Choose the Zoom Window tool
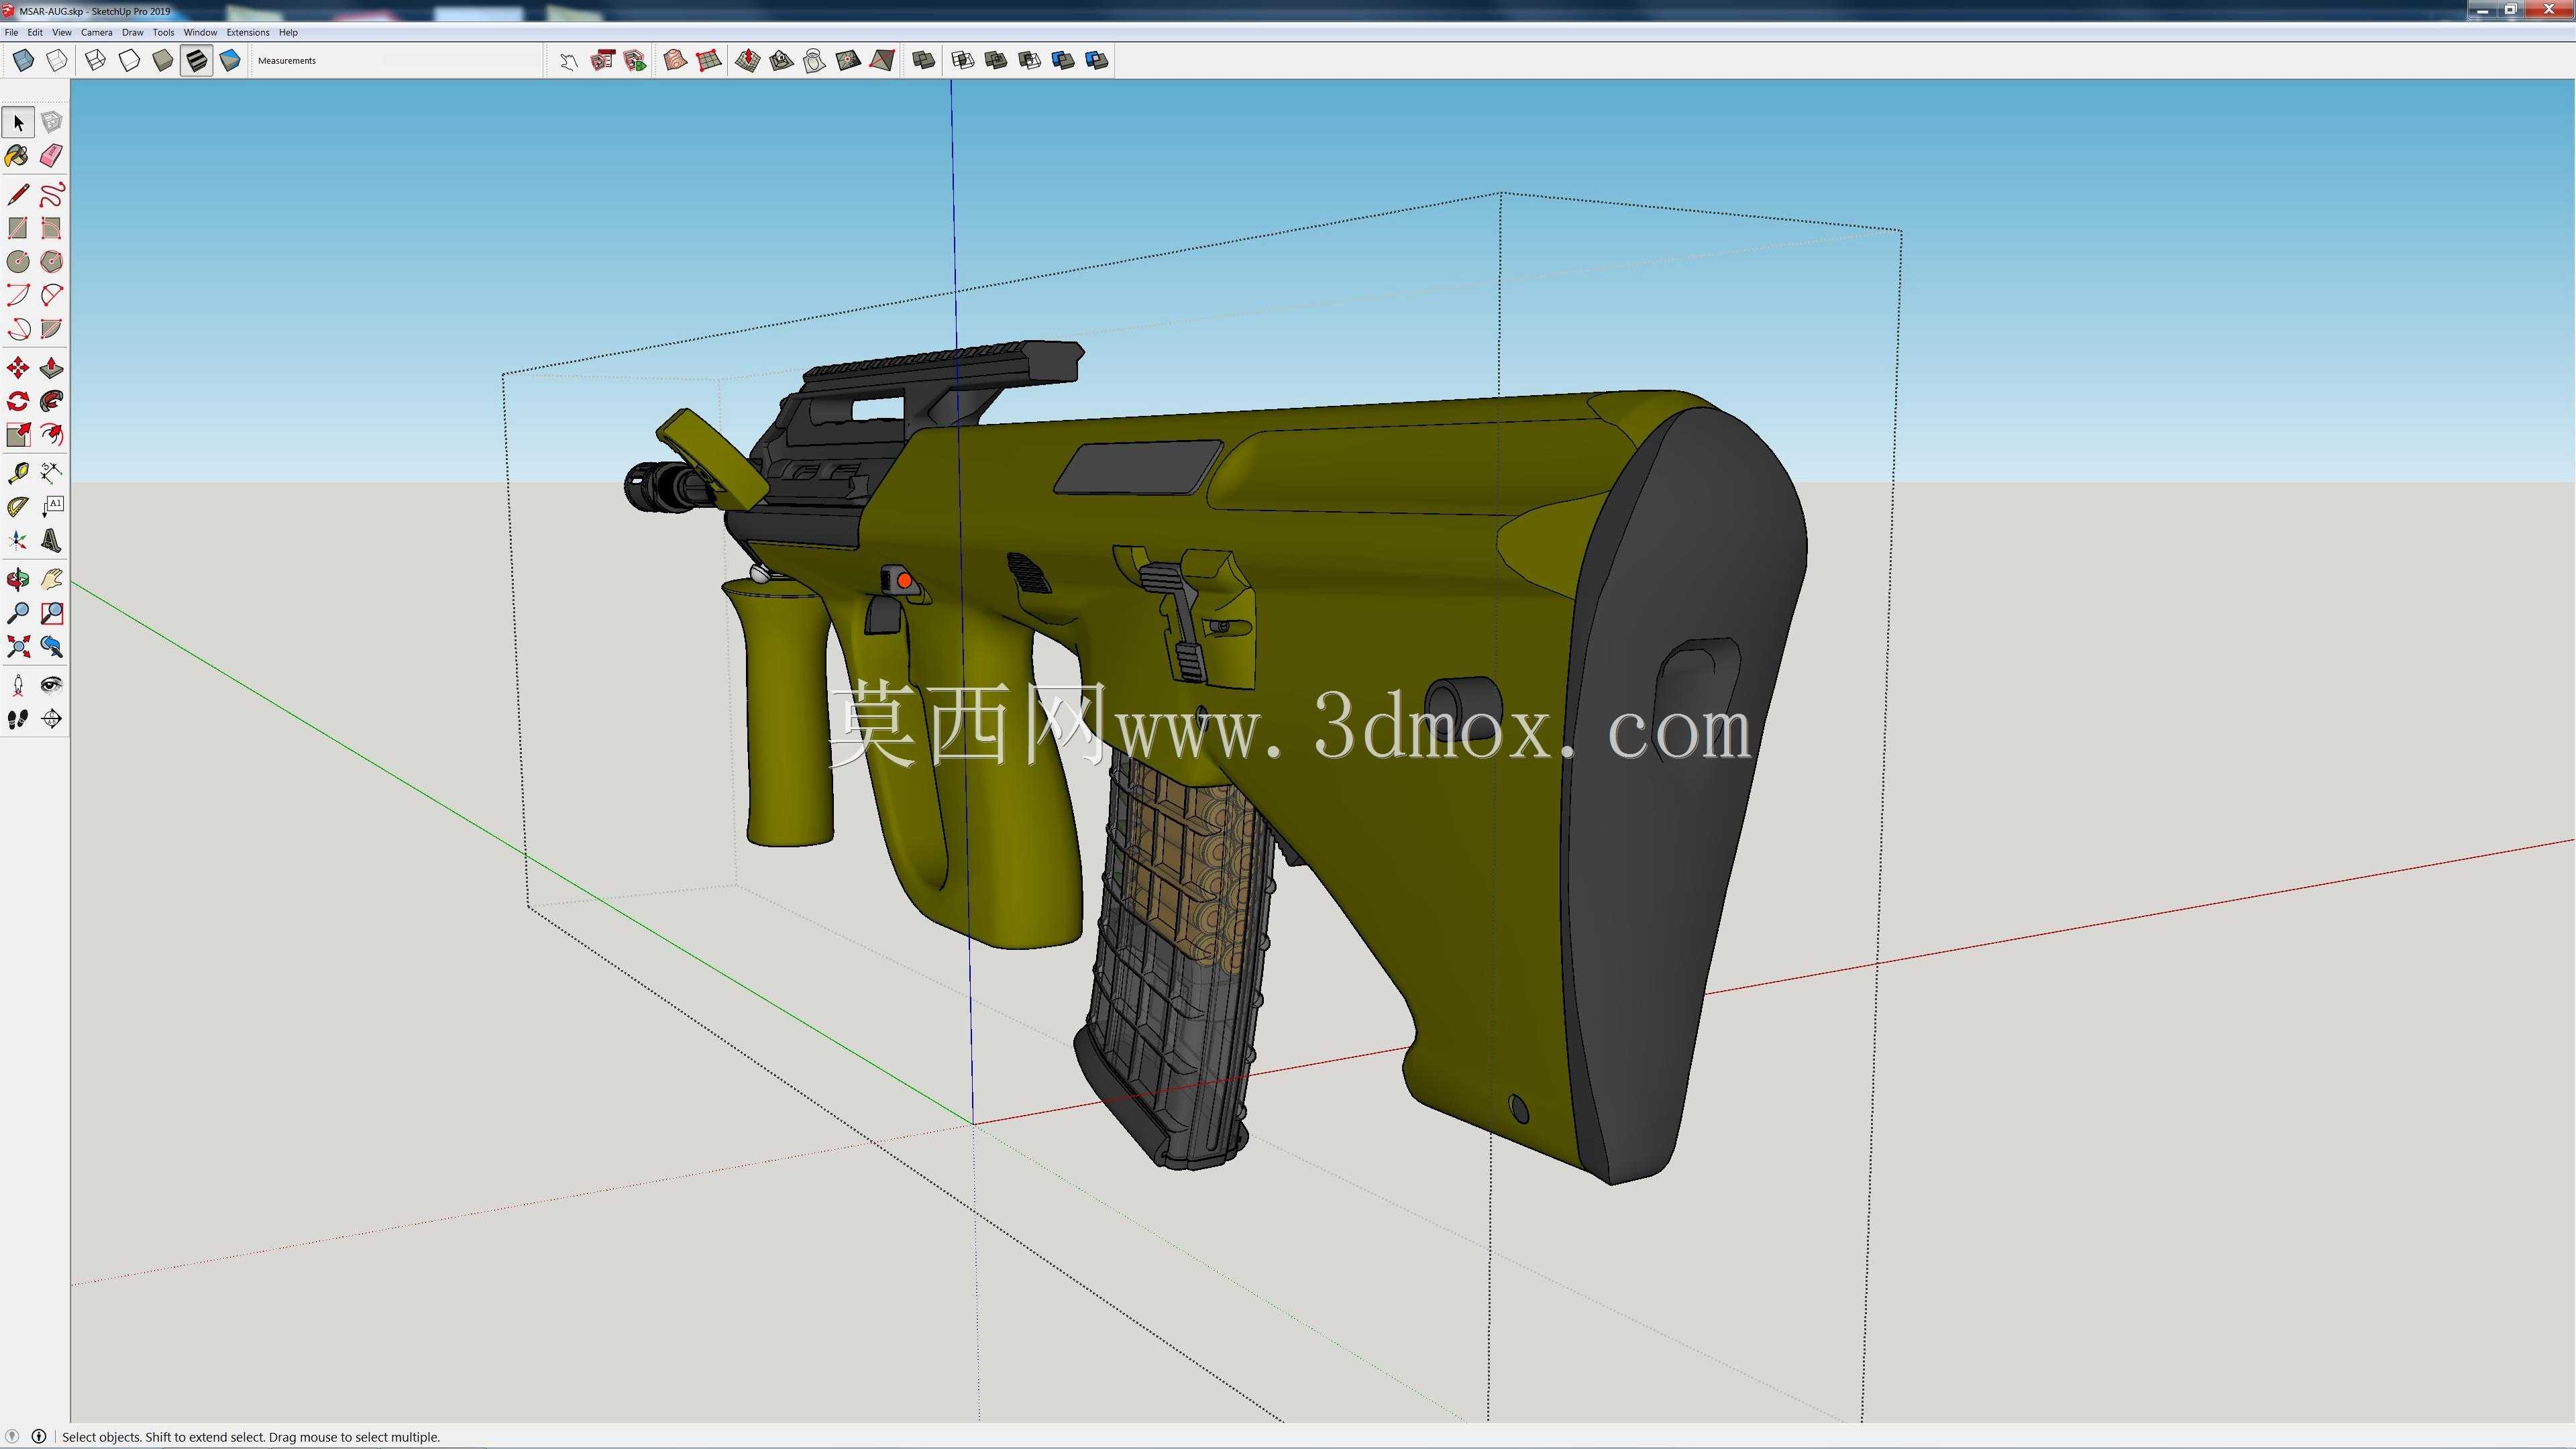2576x1449 pixels. coord(52,613)
